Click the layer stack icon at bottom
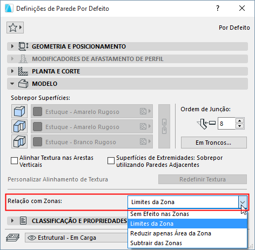The width and height of the screenshot is (255, 250). coord(12,238)
